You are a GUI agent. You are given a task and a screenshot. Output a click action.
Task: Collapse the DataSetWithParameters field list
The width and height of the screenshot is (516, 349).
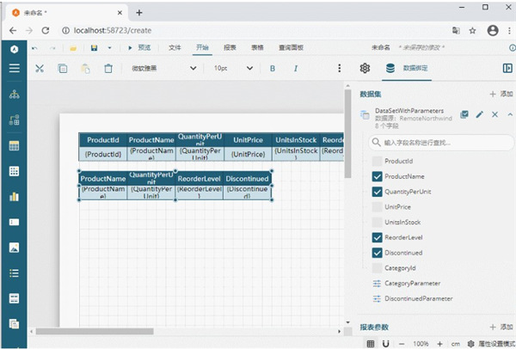click(x=509, y=114)
